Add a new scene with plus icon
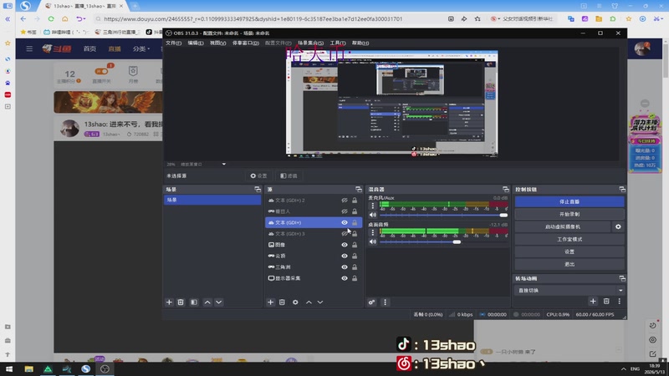Screen dimensions: 669x376 coord(169,302)
